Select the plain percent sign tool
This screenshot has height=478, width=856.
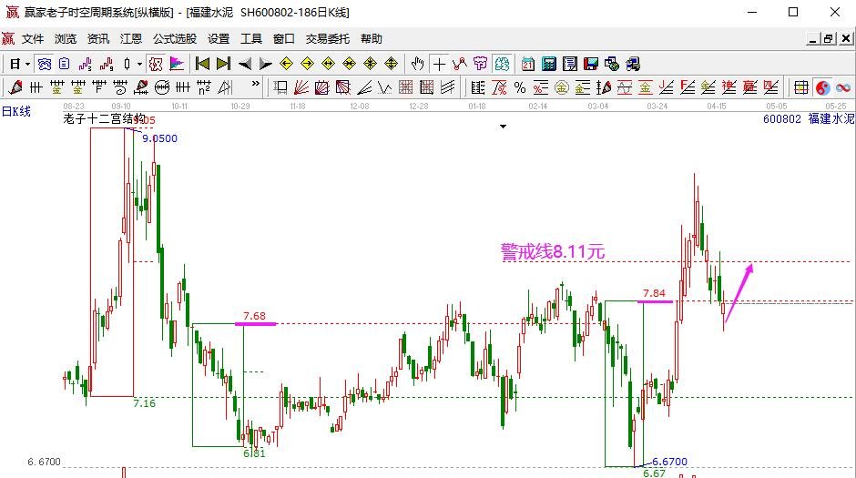coord(520,87)
